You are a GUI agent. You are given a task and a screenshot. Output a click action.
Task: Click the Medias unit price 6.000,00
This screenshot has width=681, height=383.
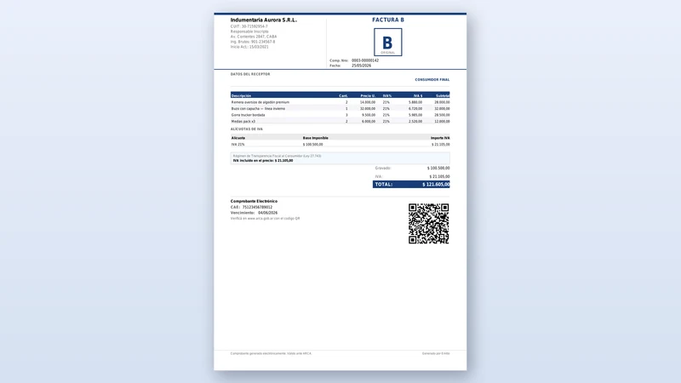pos(369,122)
